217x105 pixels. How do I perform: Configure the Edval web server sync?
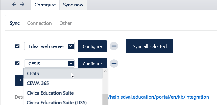point(92,46)
